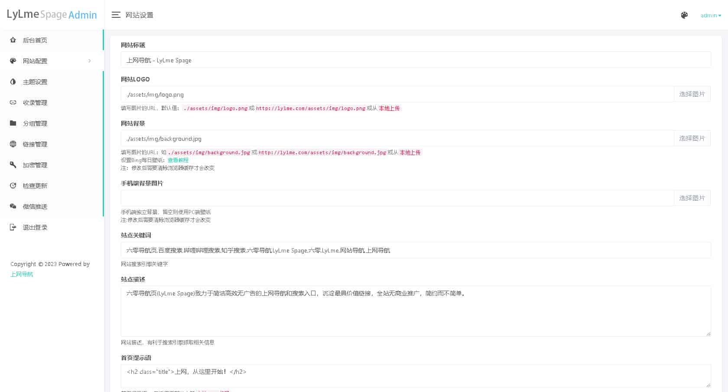The height and width of the screenshot is (392, 728).
Task: Open the admin user dropdown
Action: 711,16
